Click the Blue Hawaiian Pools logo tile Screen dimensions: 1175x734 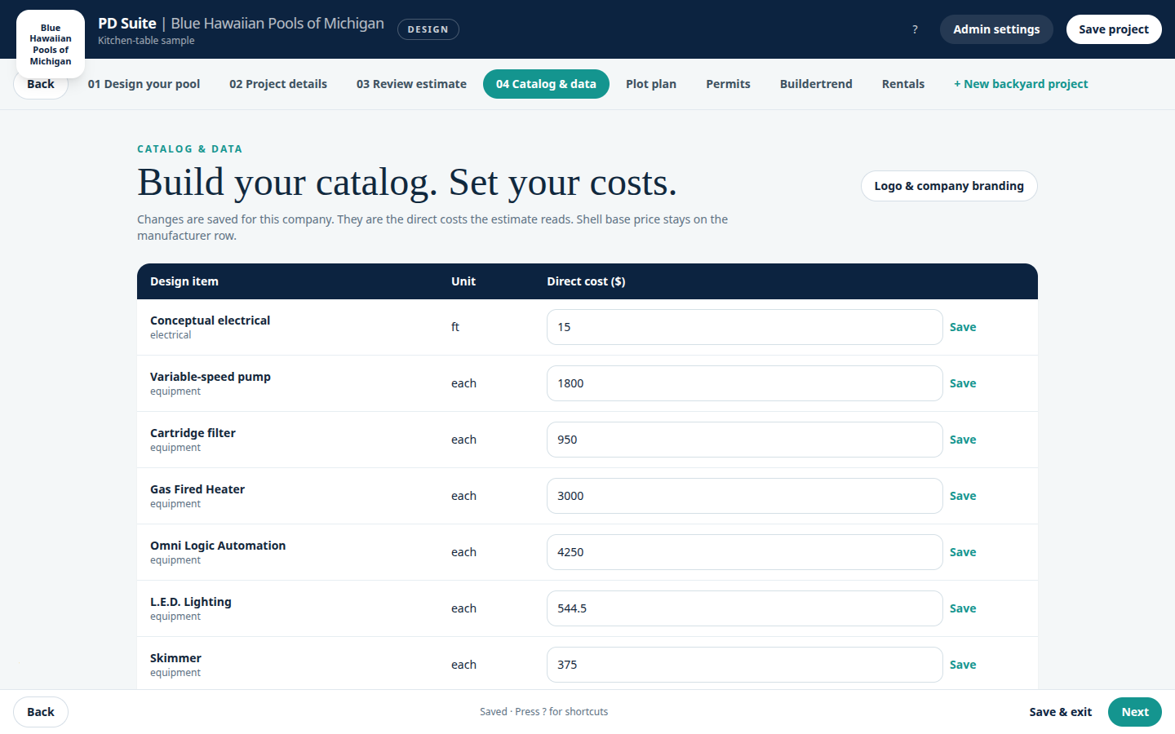point(51,44)
